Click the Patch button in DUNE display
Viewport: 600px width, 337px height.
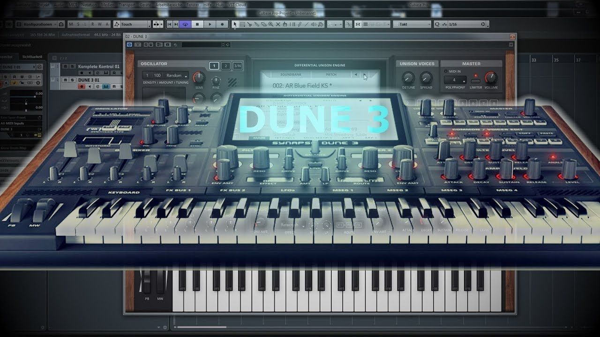pyautogui.click(x=331, y=75)
